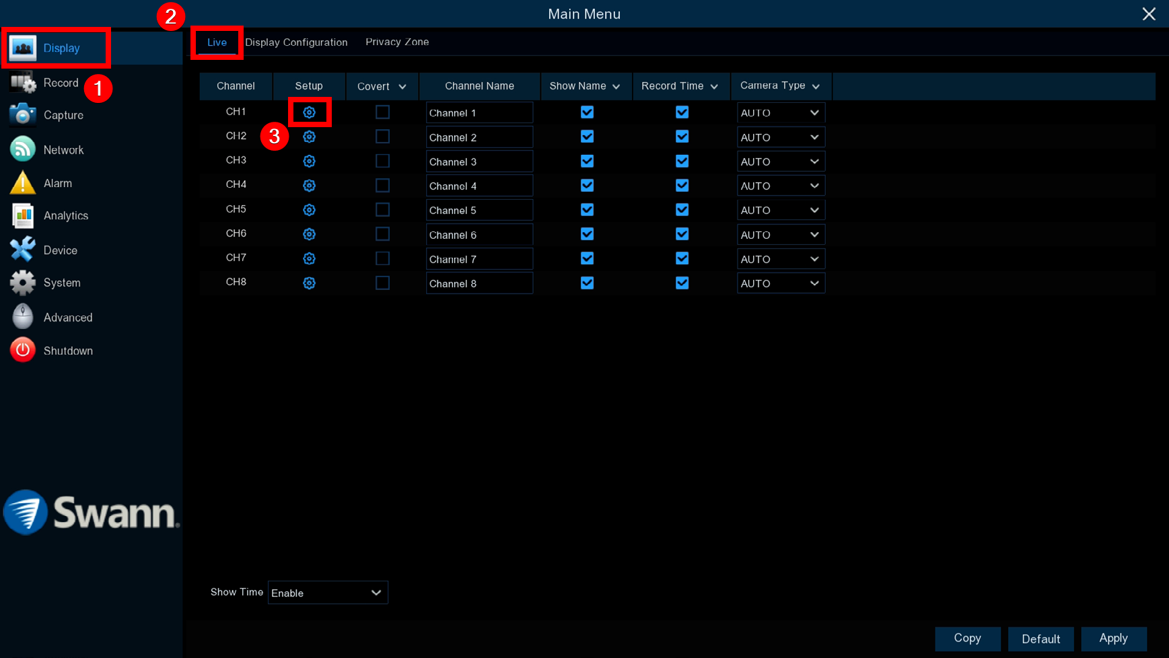Open the Show Time Enable dropdown
The image size is (1169, 658).
pyautogui.click(x=328, y=593)
